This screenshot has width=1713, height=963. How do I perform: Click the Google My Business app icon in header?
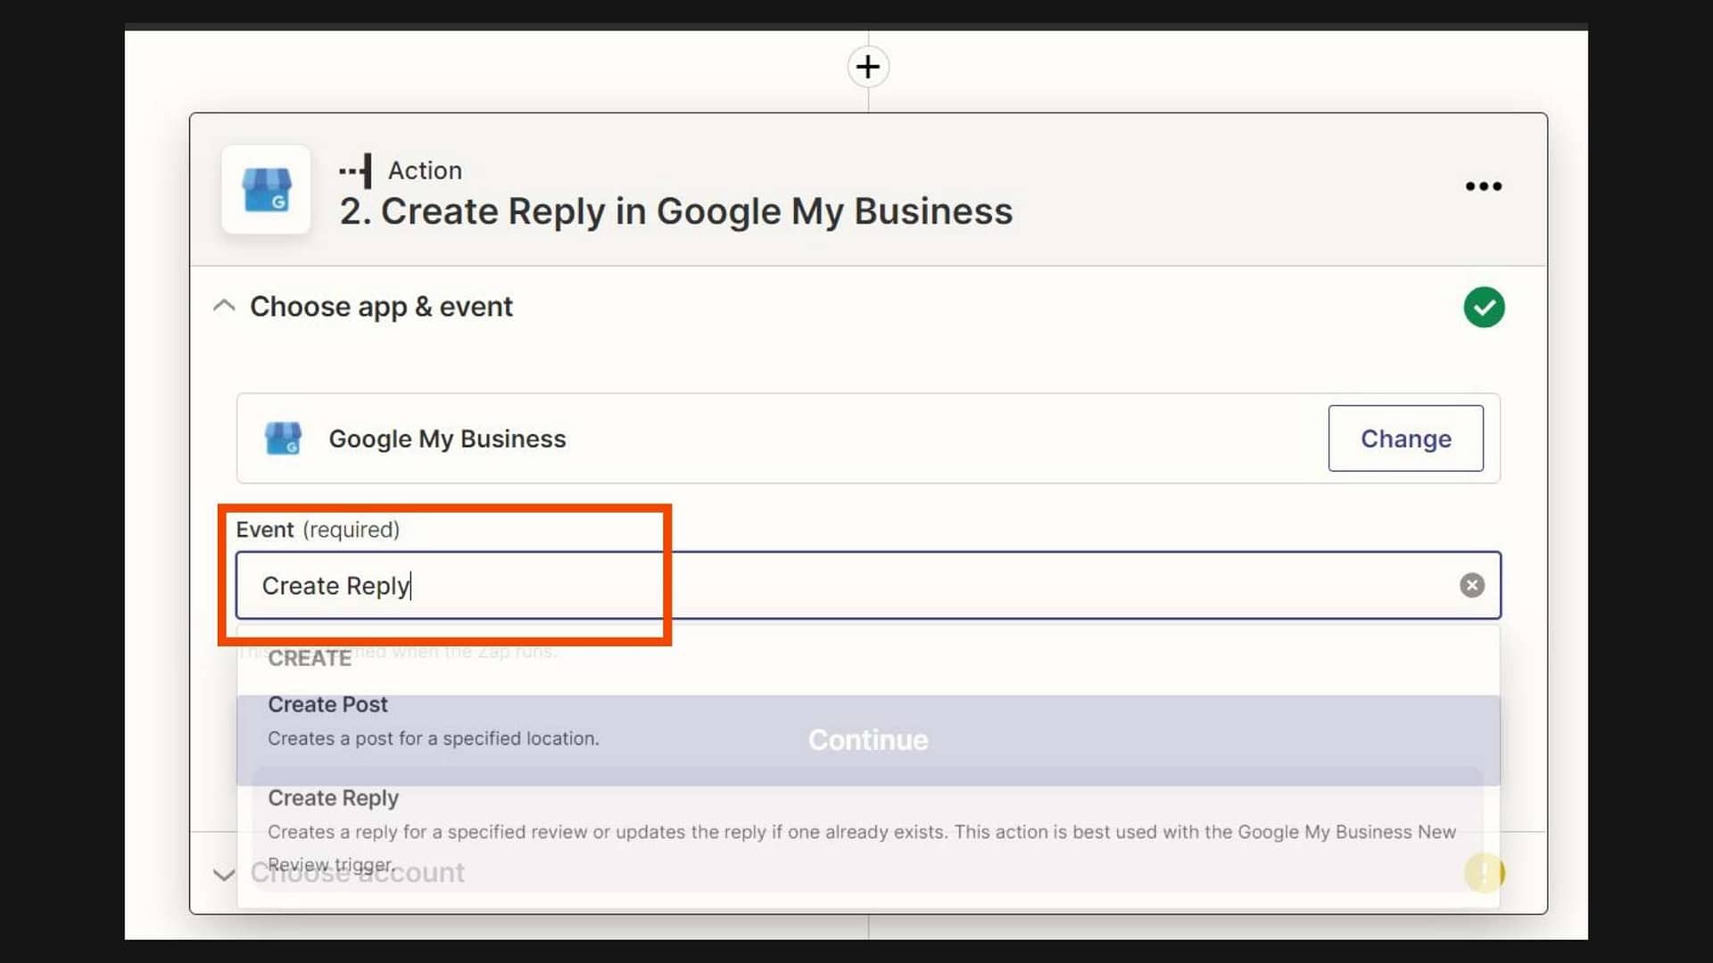point(266,190)
